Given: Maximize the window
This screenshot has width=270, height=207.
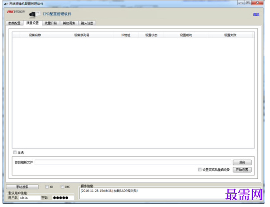Looking at the screenshot, I should [248, 3].
